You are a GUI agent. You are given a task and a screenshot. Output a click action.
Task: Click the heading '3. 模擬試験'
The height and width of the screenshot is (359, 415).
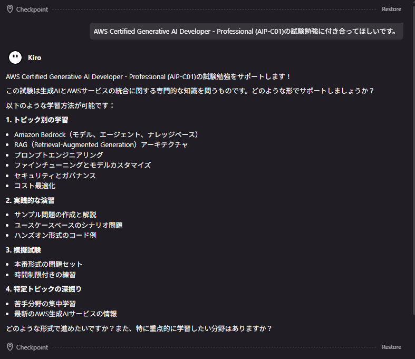23,250
